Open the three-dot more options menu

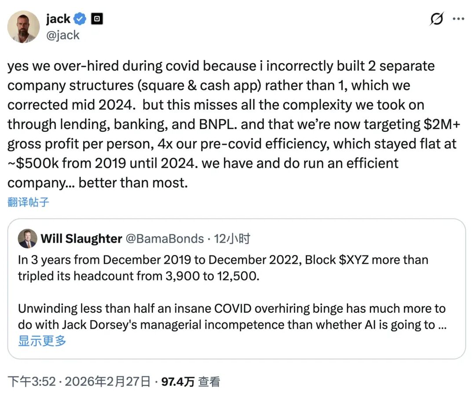(x=459, y=19)
